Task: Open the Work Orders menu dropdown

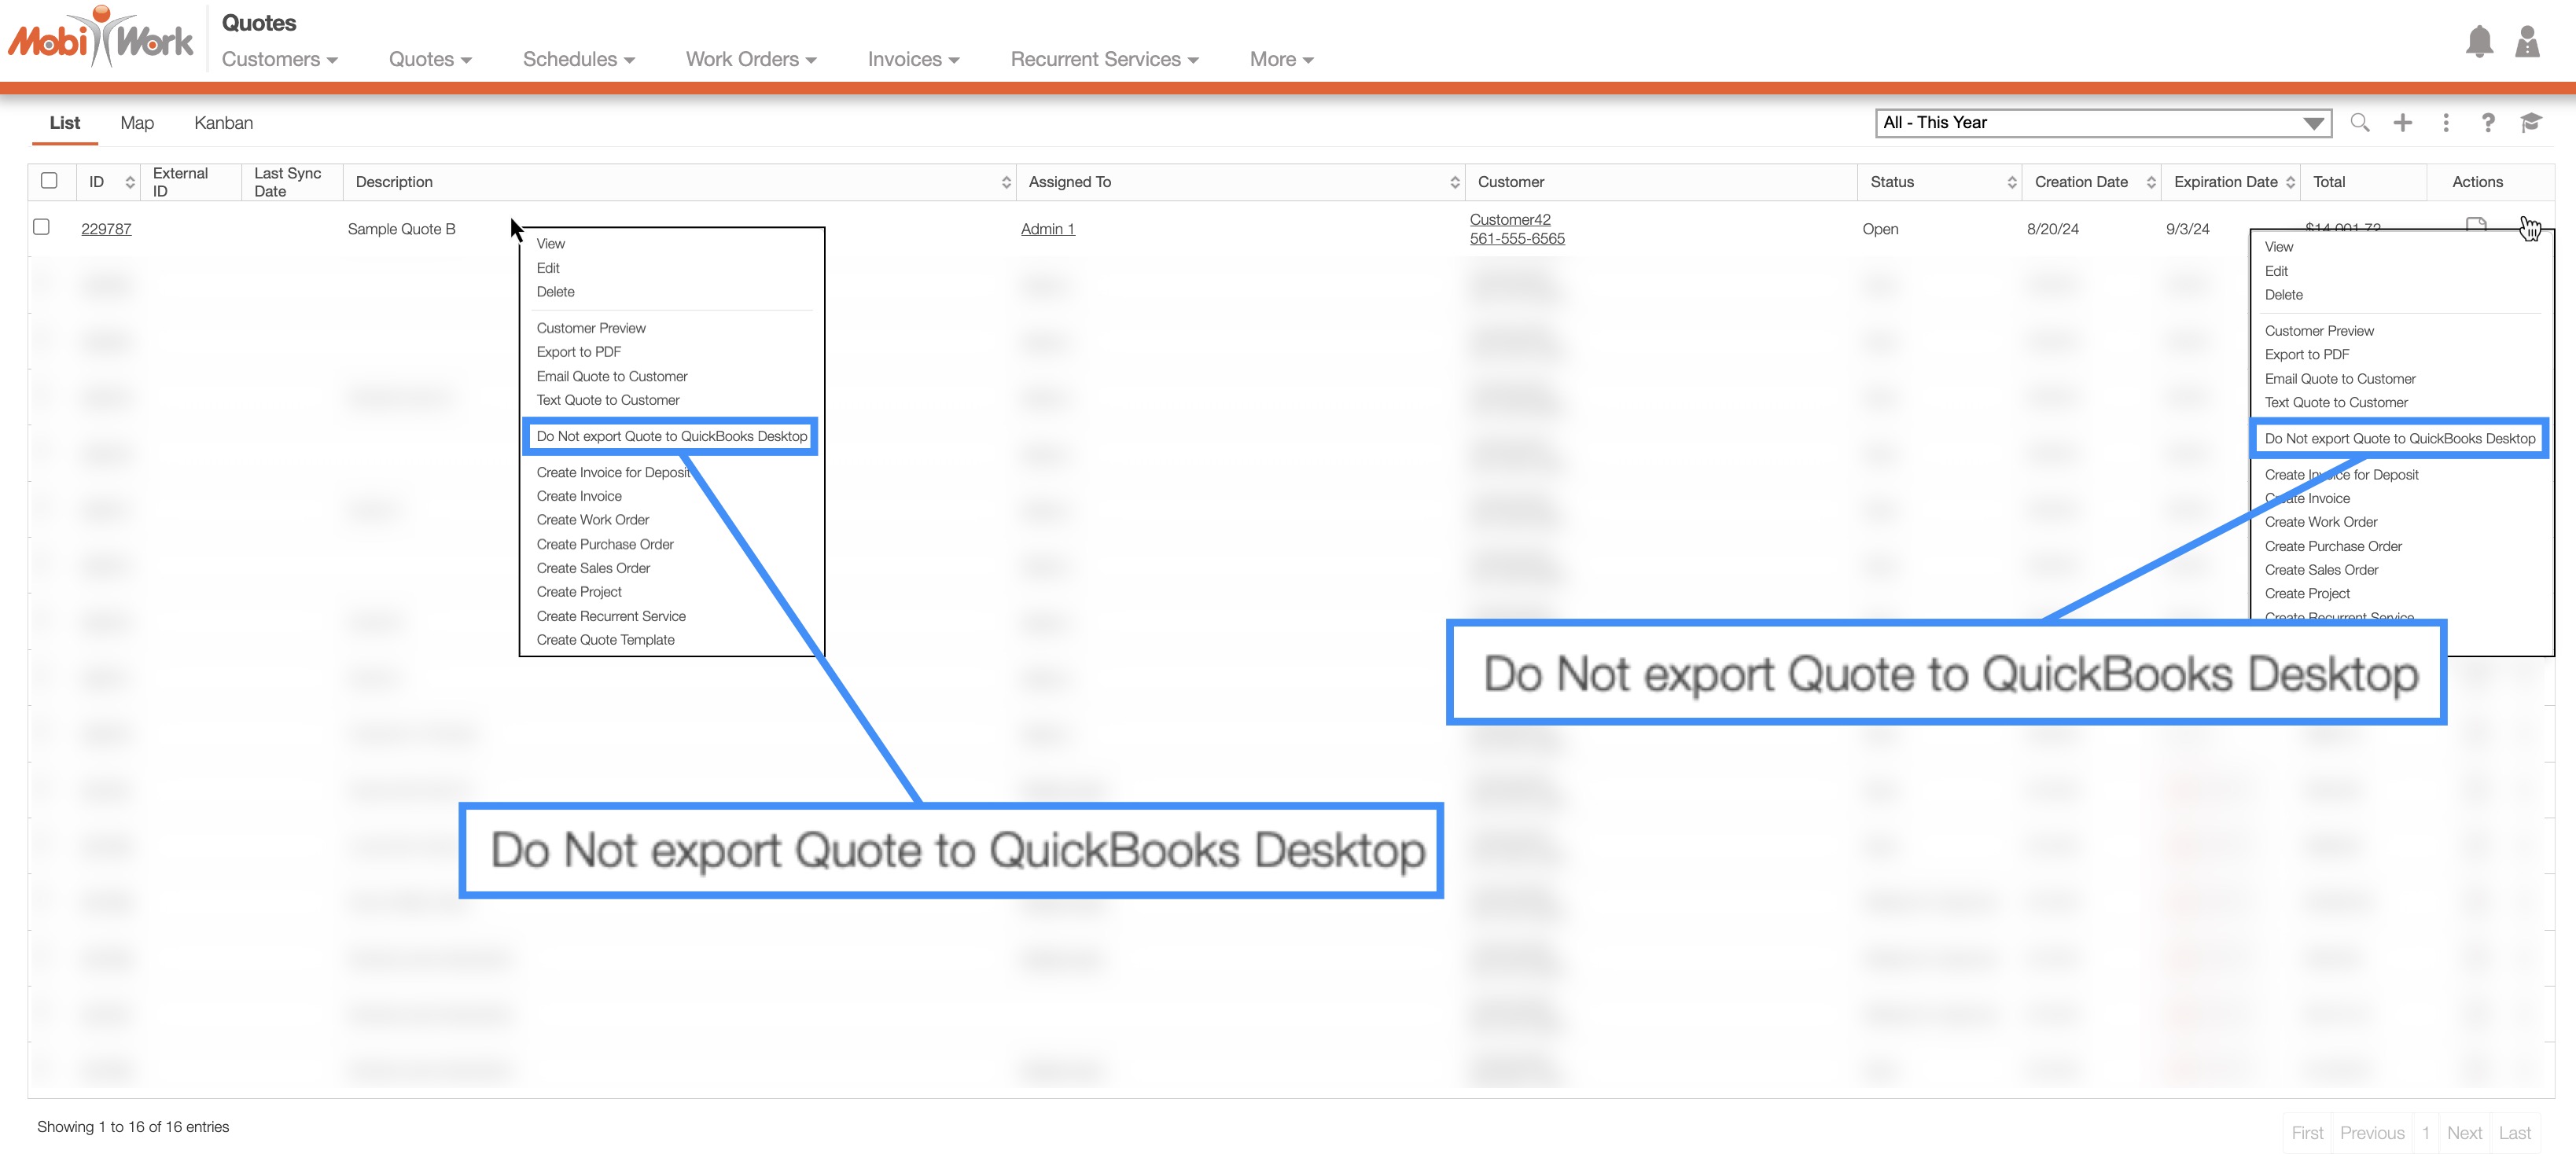Action: [x=750, y=60]
